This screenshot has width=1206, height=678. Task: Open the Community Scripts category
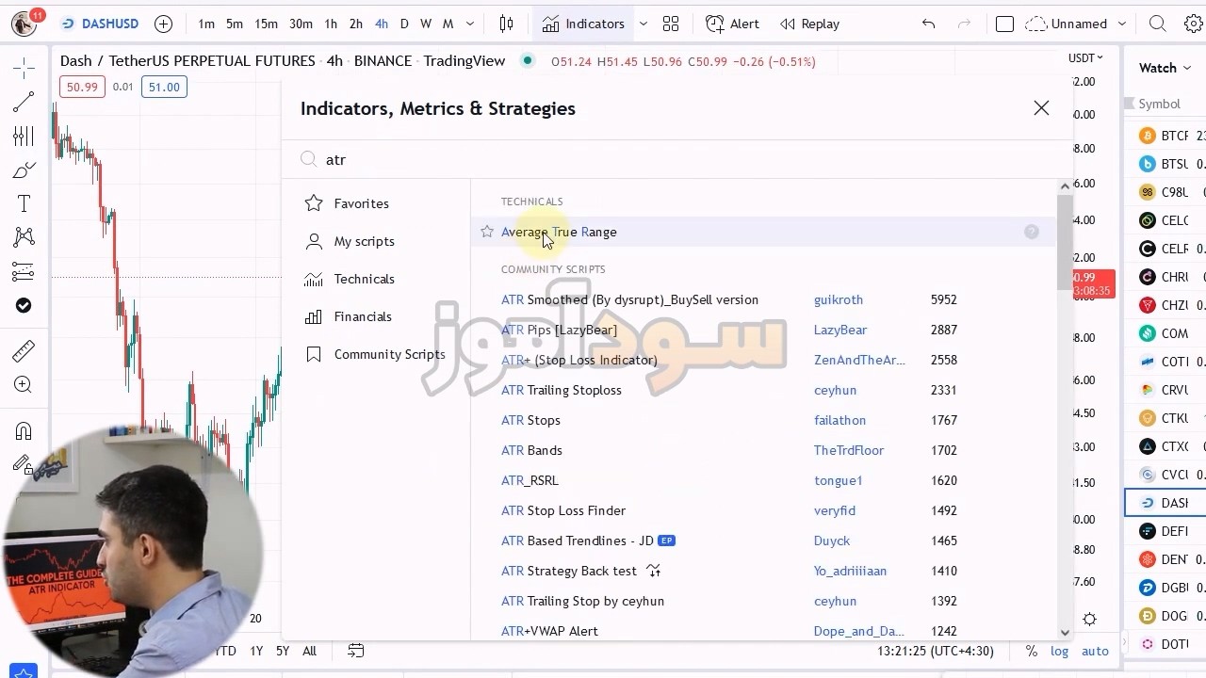point(376,354)
